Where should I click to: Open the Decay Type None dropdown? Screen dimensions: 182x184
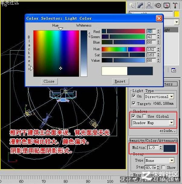(160, 160)
